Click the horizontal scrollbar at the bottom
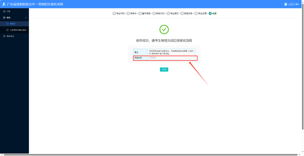This screenshot has height=156, width=304. click(x=151, y=155)
